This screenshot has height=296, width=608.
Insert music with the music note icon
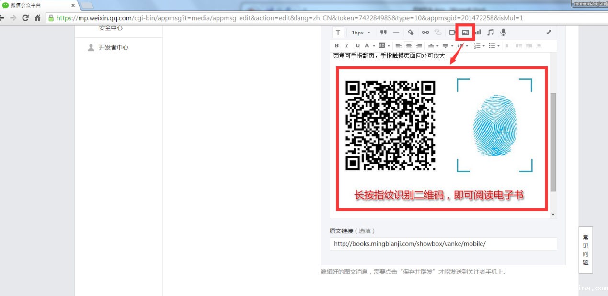(x=491, y=33)
